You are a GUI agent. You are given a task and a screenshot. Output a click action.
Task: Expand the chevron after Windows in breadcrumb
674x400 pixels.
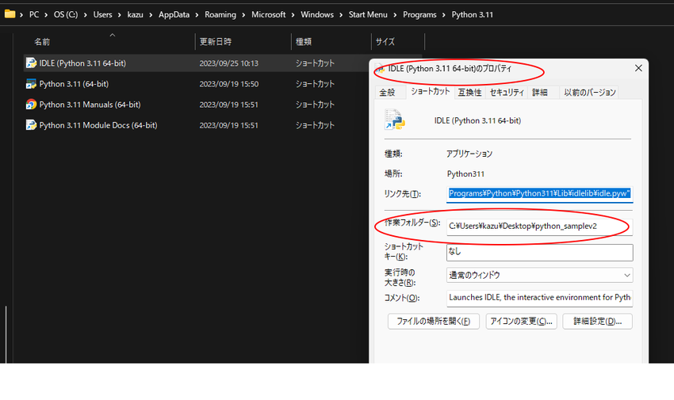341,15
